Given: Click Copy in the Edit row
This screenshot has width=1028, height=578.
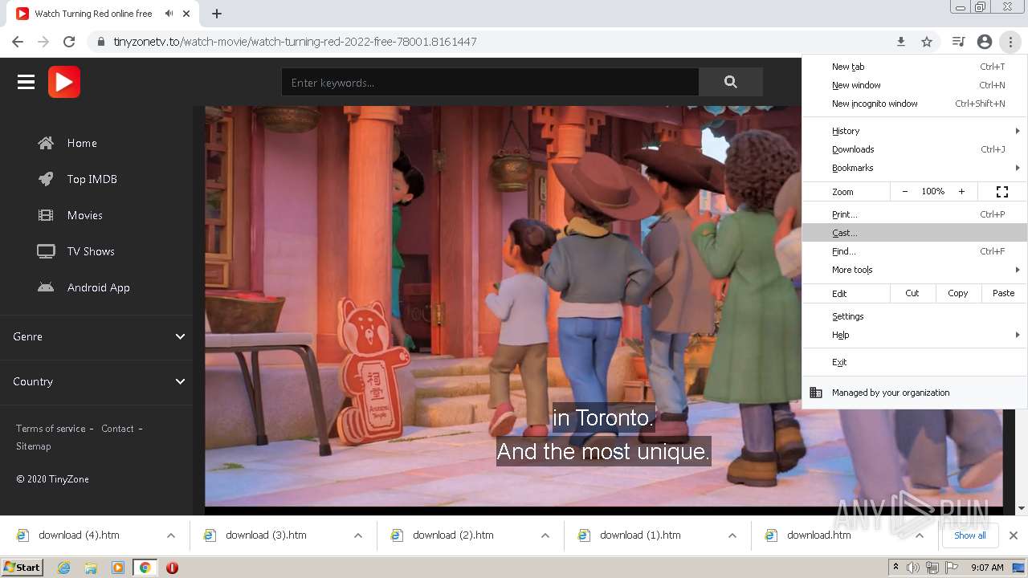Looking at the screenshot, I should (x=957, y=293).
